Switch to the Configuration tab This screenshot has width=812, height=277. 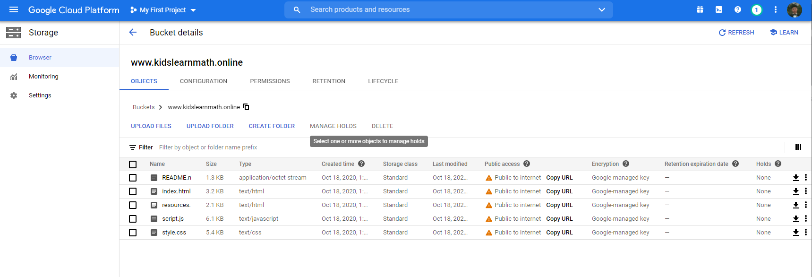(204, 81)
